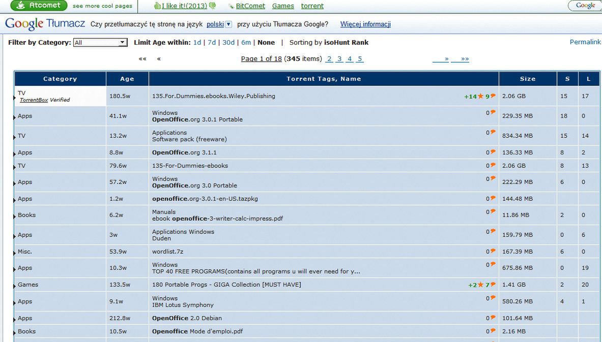Open torrent 'wordlist.7z'
The height and width of the screenshot is (342, 602).
[168, 252]
